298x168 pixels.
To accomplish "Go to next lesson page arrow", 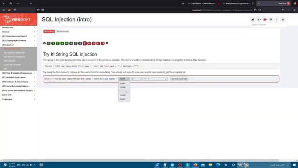I will (x=107, y=43).
